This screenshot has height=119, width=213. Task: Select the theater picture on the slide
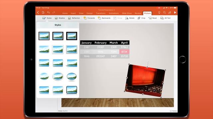coord(145,81)
